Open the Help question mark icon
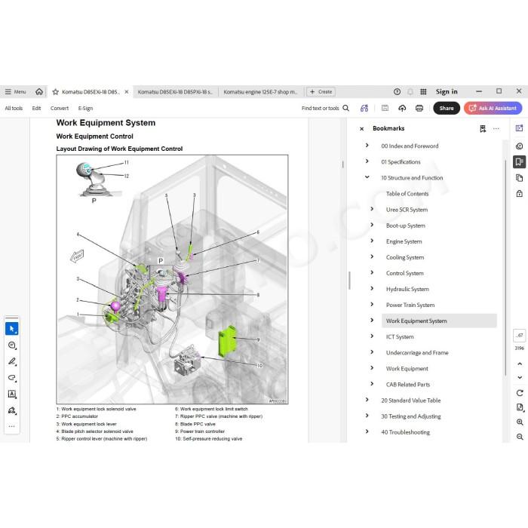The width and height of the screenshot is (528, 528). click(397, 91)
